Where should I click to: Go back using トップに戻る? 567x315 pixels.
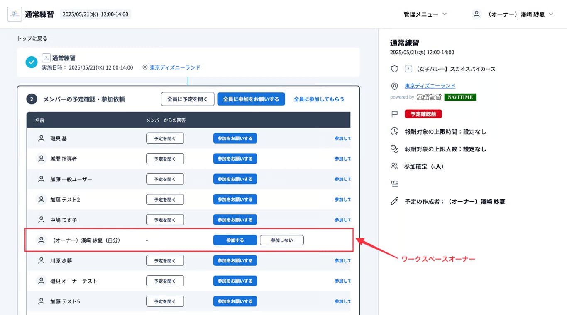(31, 38)
